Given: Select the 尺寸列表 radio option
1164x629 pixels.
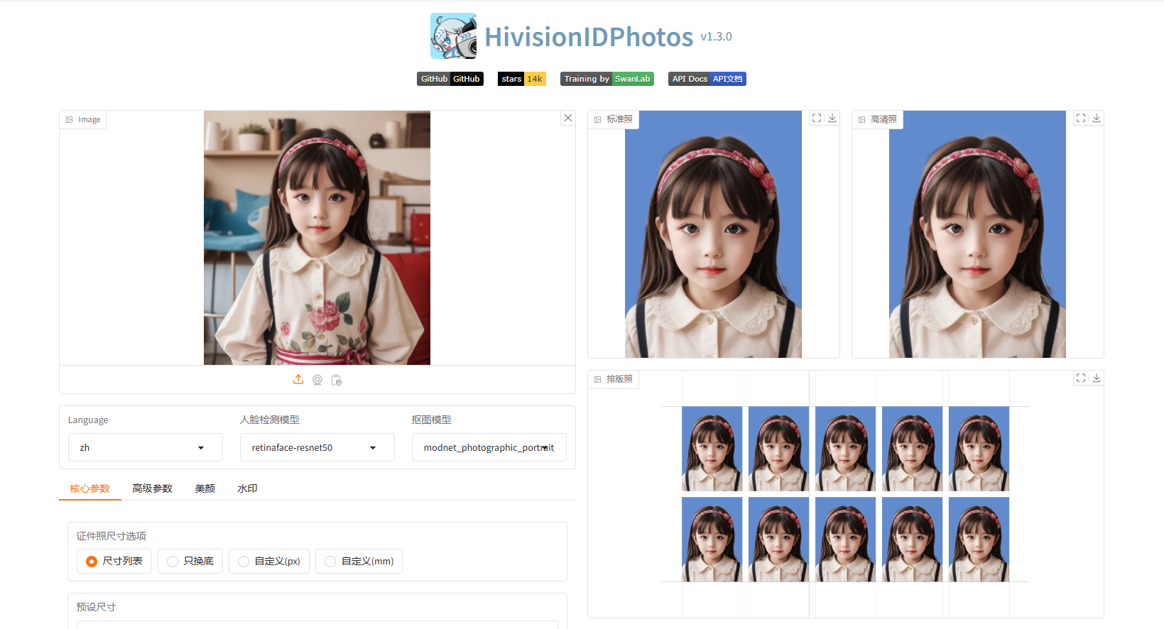Looking at the screenshot, I should (114, 561).
